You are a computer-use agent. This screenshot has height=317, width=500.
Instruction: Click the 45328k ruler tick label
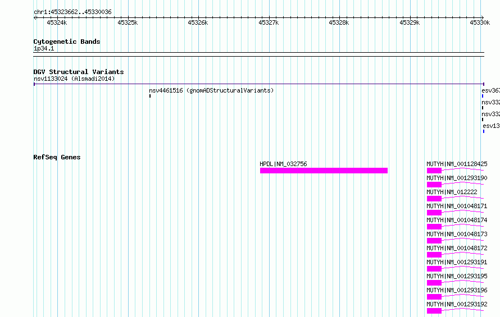point(339,22)
